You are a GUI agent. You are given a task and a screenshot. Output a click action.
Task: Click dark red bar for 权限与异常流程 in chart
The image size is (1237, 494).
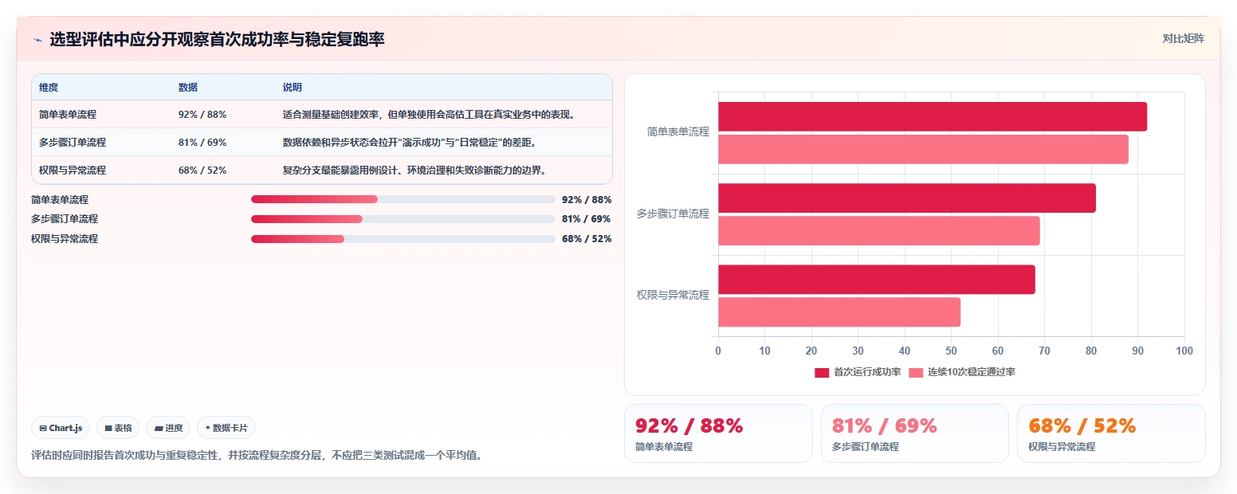pyautogui.click(x=877, y=280)
